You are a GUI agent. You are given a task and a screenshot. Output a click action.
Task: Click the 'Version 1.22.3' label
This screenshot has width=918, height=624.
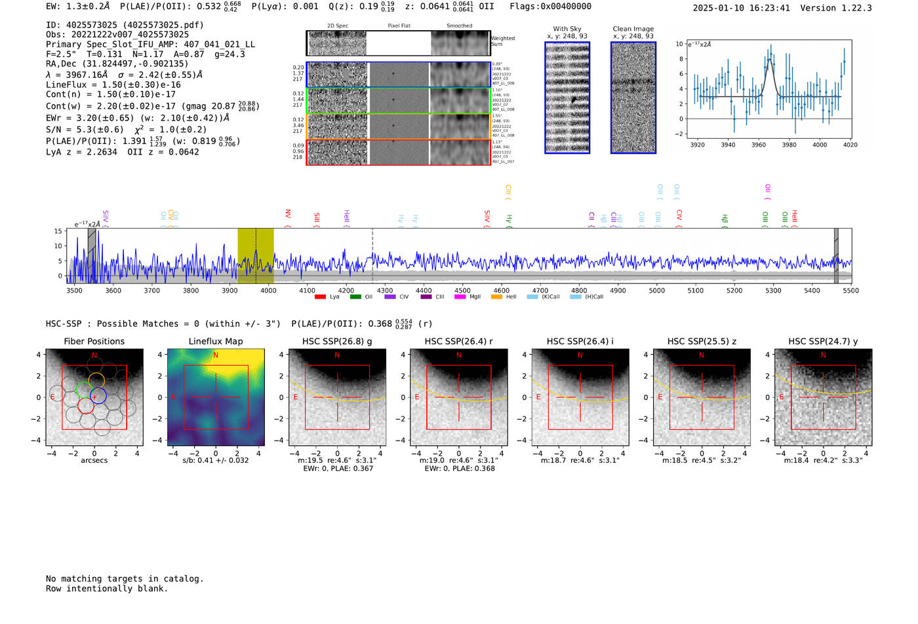pos(836,8)
